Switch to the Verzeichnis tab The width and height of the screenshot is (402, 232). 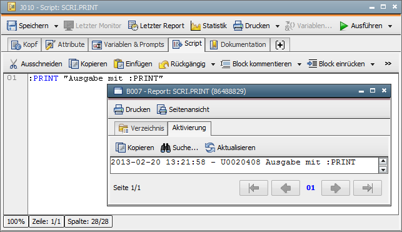tap(141, 128)
